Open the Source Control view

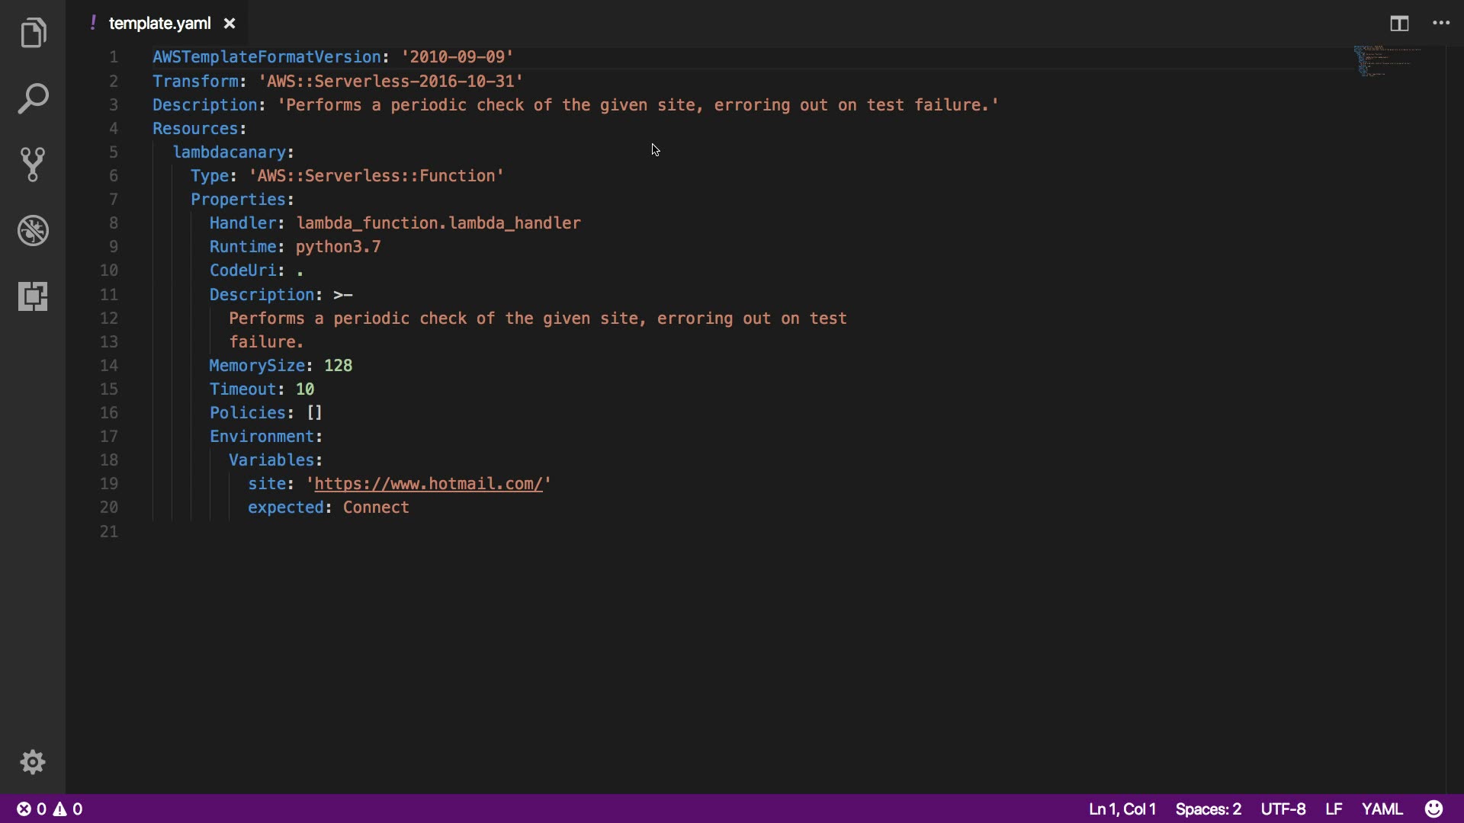(x=33, y=164)
